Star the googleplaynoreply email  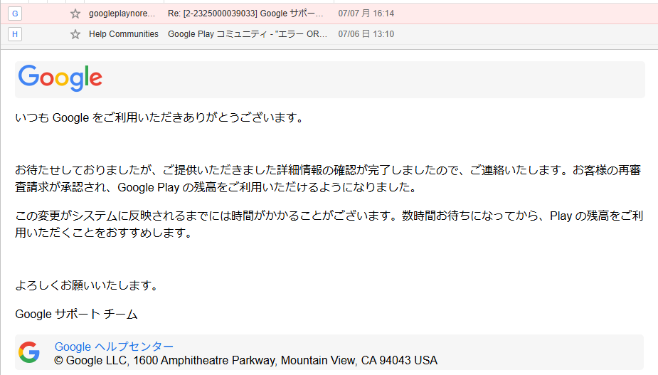(75, 14)
